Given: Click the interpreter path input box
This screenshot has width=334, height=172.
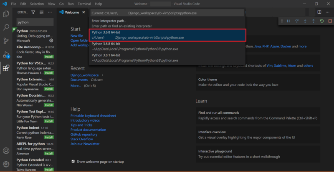Looking at the screenshot, I should pyautogui.click(x=167, y=13).
